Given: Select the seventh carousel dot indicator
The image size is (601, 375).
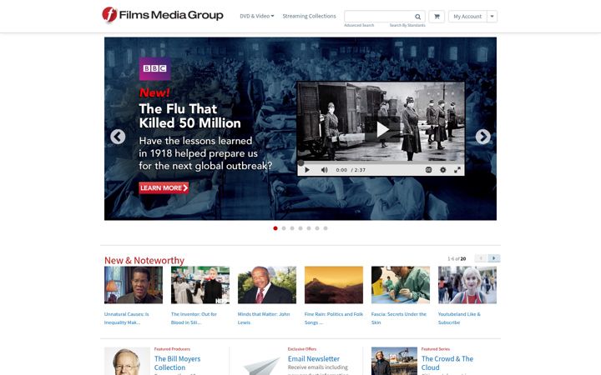Looking at the screenshot, I should coord(326,228).
